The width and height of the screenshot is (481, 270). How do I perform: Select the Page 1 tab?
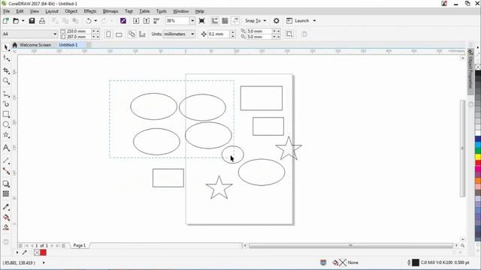coord(80,245)
